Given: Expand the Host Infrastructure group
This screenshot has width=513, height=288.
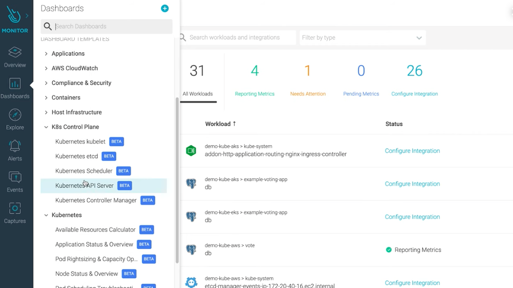Looking at the screenshot, I should click(46, 112).
